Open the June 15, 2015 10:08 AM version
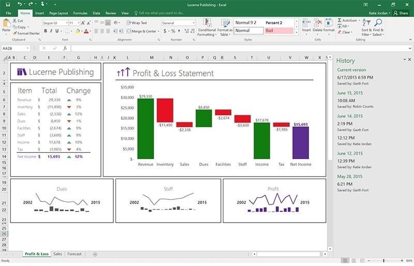 coord(355,103)
